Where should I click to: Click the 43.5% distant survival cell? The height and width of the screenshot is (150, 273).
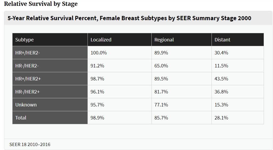point(221,79)
